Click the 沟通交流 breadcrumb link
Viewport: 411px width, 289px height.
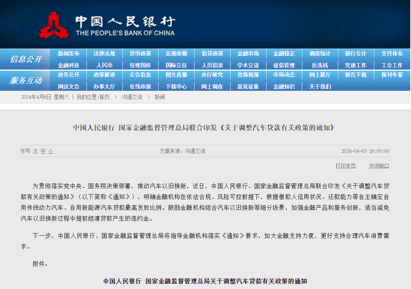(132, 97)
